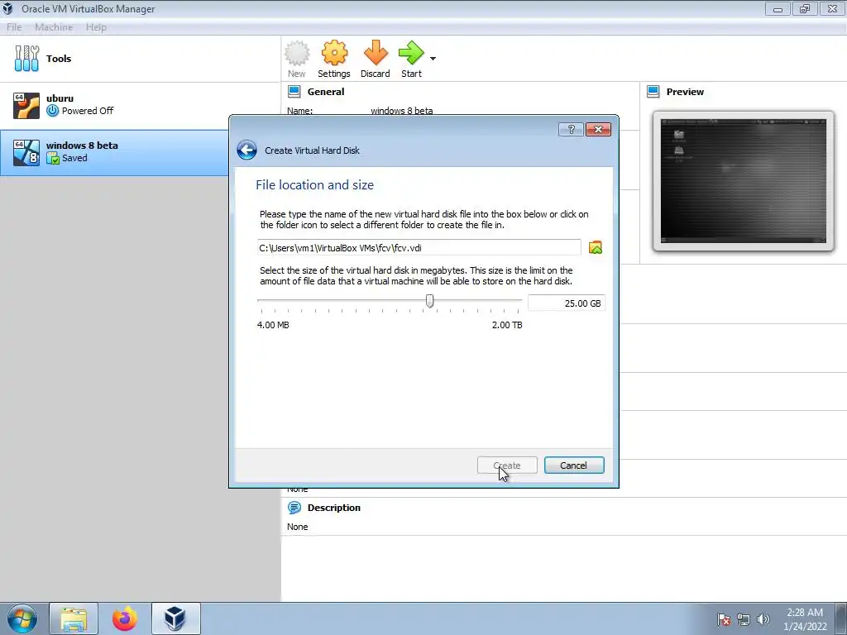Click the file path input field
Viewport: 847px width, 635px height.
pos(419,248)
